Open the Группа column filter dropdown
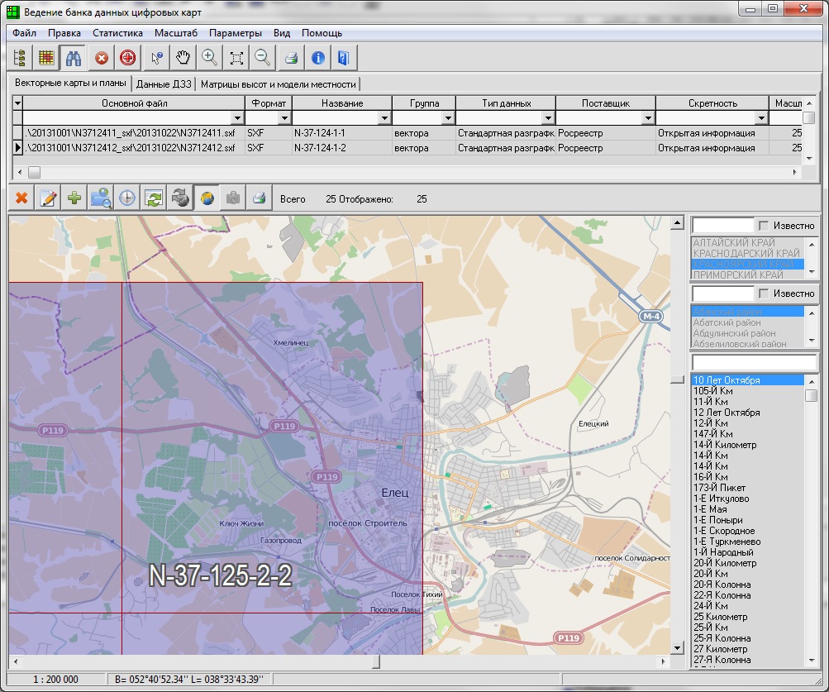 [449, 118]
